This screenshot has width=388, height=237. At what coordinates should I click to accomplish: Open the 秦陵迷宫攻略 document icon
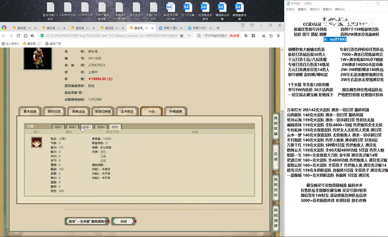(x=239, y=11)
